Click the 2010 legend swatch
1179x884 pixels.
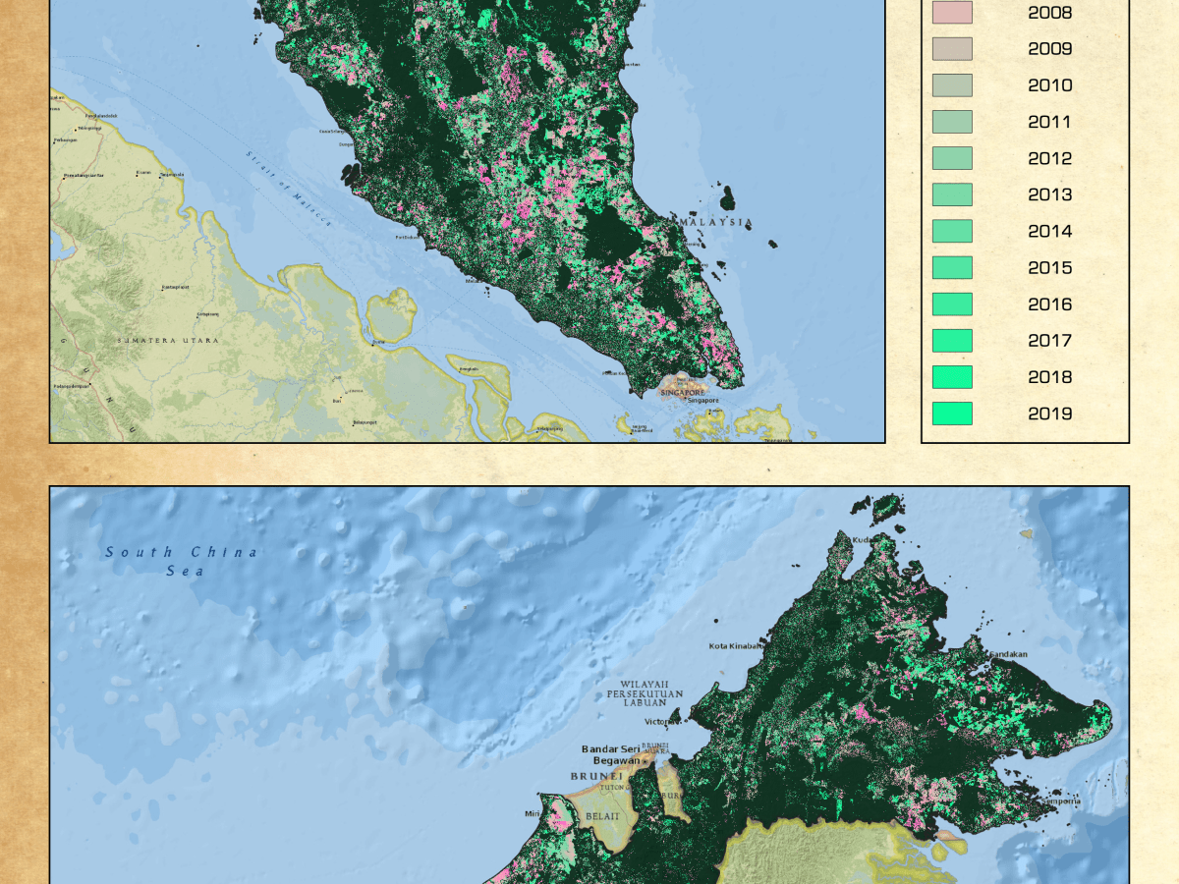tap(951, 85)
